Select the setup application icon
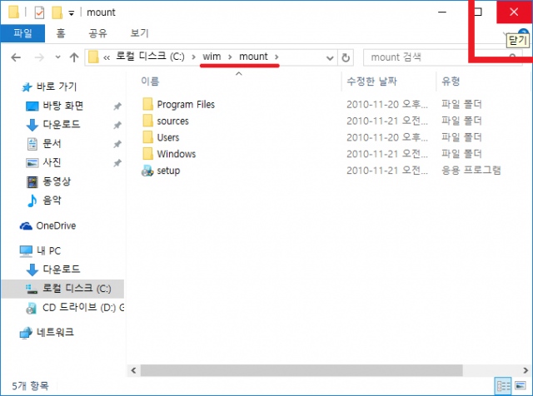 coord(147,171)
